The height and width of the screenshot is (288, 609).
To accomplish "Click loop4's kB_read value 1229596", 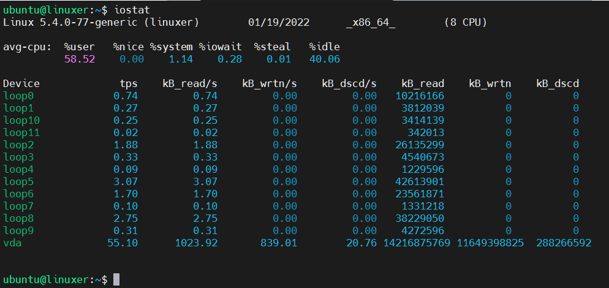I will [423, 170].
